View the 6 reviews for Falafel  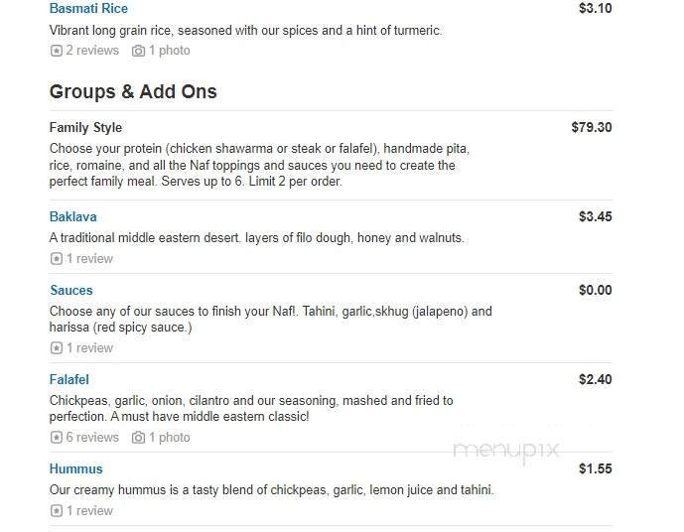(x=92, y=438)
